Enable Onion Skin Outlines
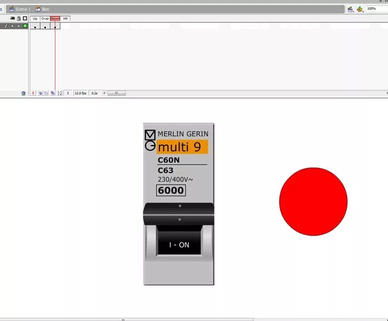Image resolution: width=388 pixels, height=321 pixels. pyautogui.click(x=46, y=93)
